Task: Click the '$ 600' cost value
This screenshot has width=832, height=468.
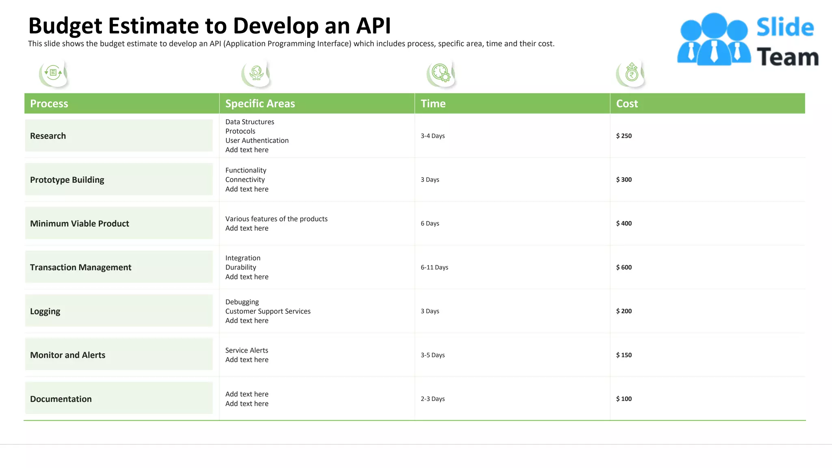Action: click(624, 267)
